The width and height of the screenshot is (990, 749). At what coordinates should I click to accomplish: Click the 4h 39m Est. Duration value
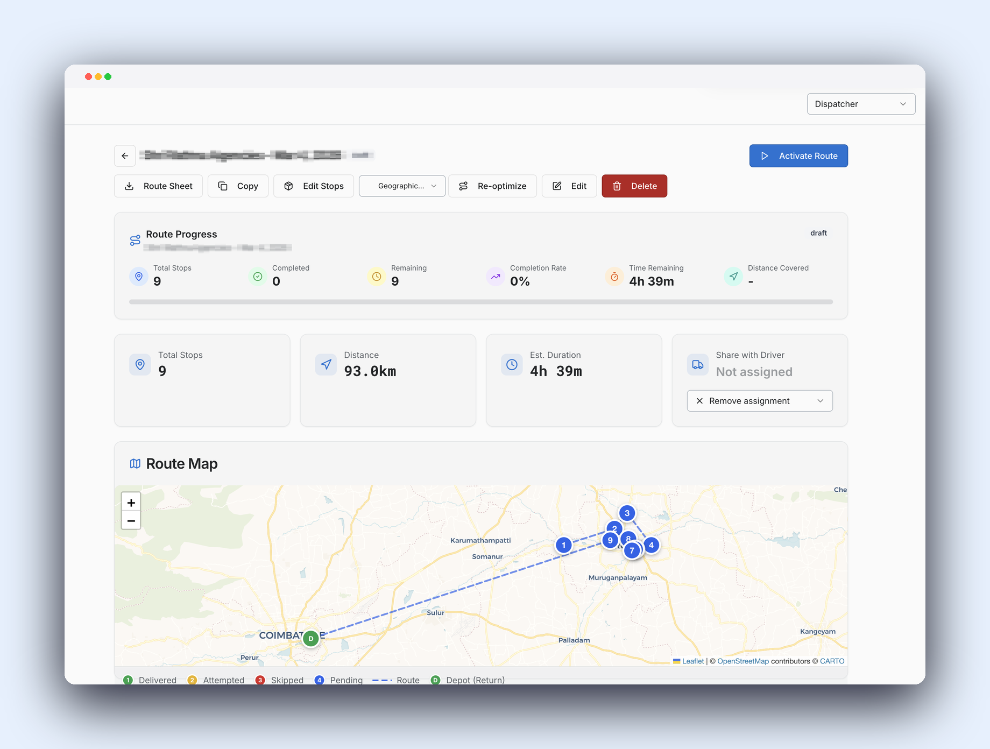point(556,371)
